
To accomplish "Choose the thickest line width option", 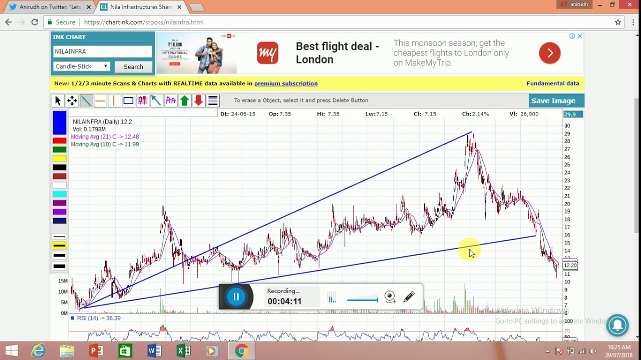I will click(60, 266).
